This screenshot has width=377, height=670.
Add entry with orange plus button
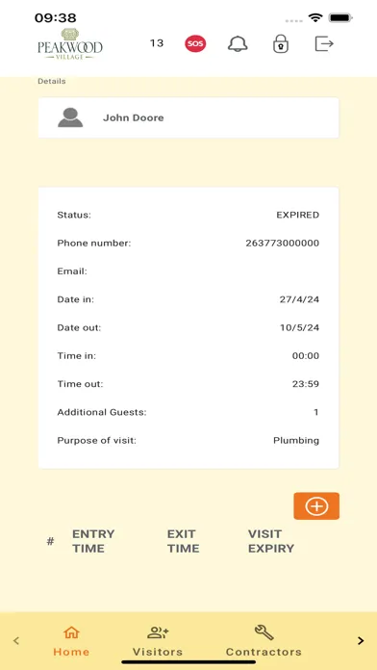pos(316,506)
